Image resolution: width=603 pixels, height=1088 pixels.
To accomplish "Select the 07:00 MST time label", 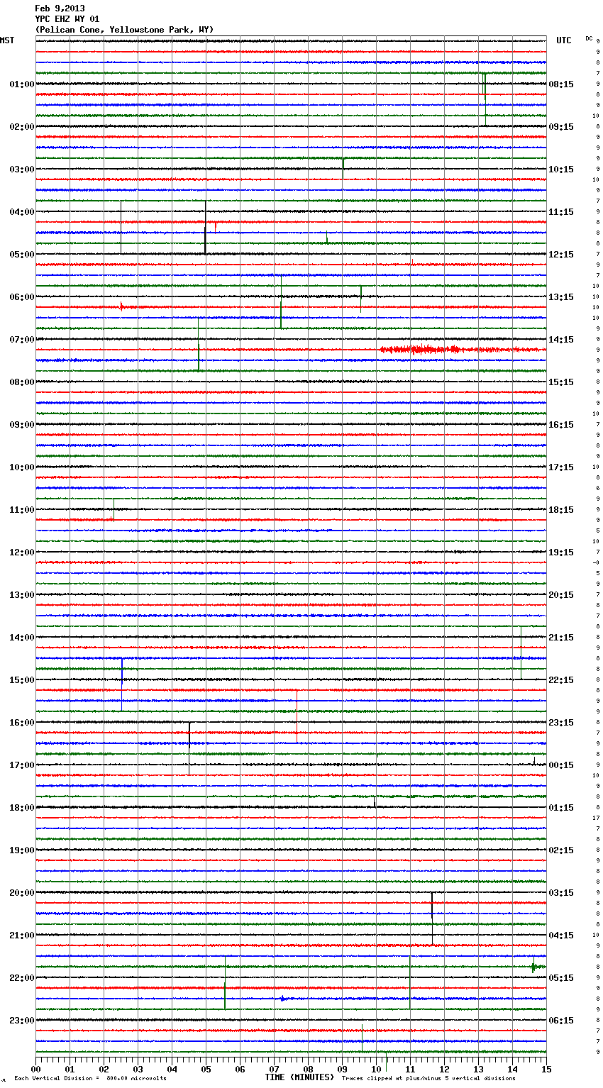I will 22,340.
